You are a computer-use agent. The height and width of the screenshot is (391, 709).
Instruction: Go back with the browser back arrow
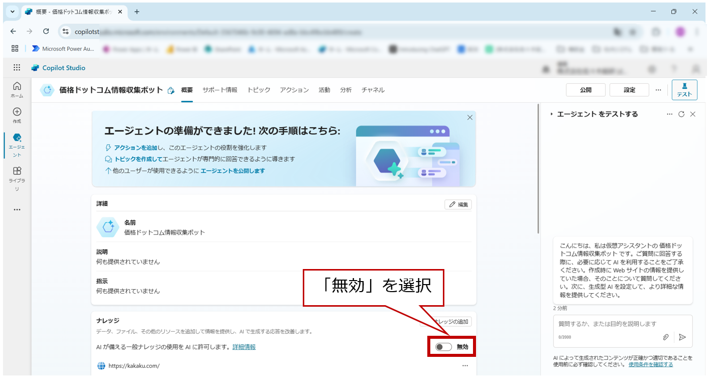click(14, 32)
